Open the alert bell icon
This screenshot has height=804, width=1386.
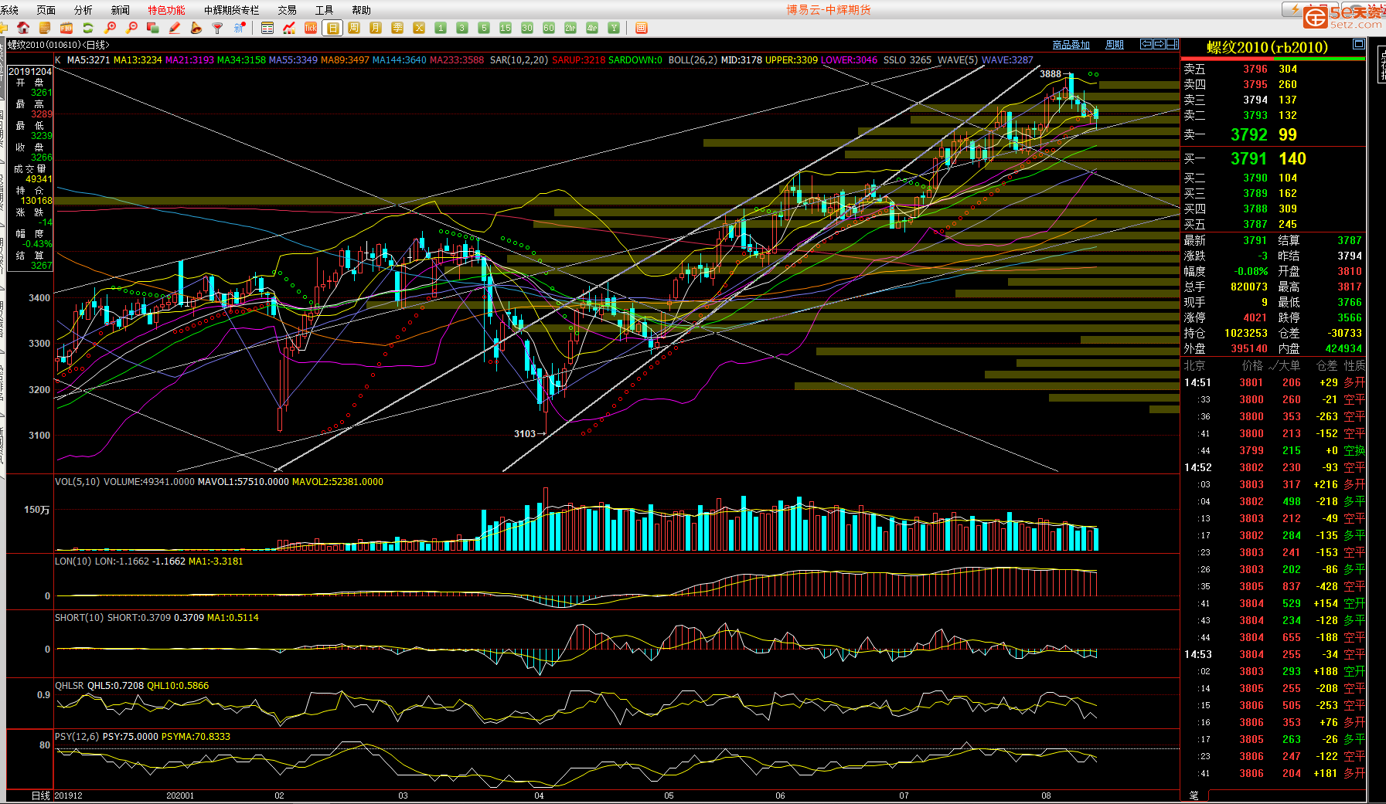(x=196, y=28)
